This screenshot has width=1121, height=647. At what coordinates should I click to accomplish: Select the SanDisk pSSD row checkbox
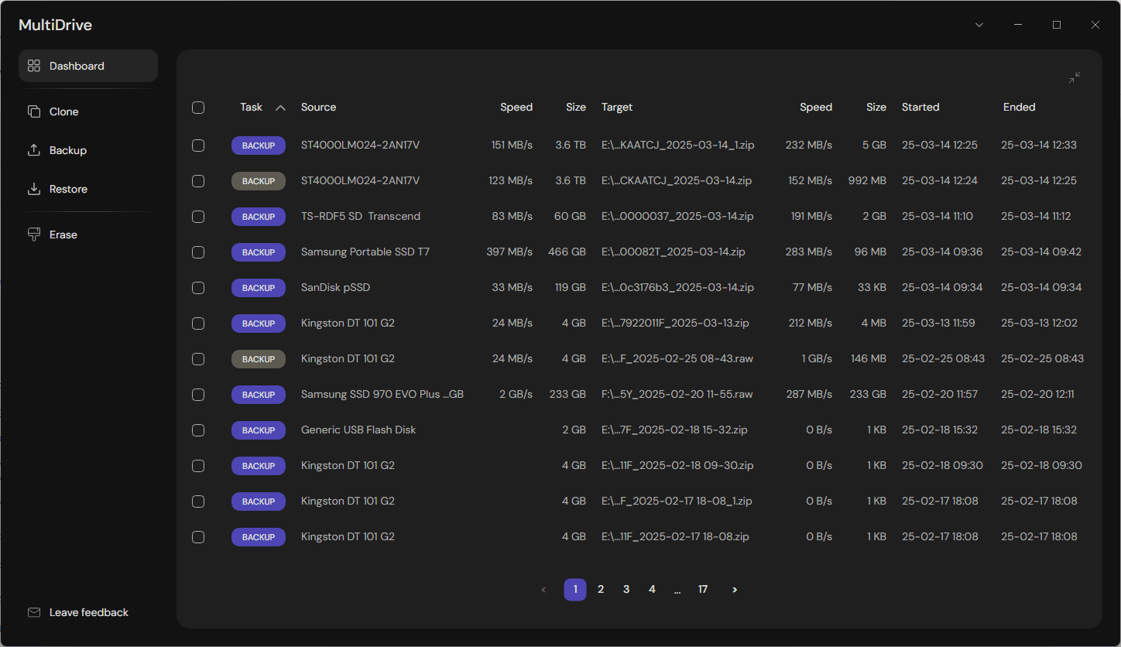(198, 288)
